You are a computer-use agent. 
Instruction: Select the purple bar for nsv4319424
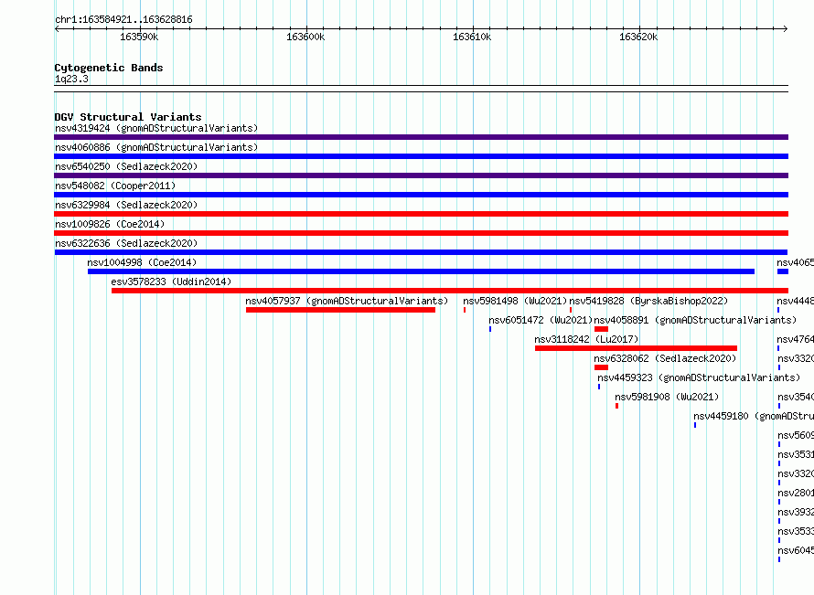tap(421, 137)
